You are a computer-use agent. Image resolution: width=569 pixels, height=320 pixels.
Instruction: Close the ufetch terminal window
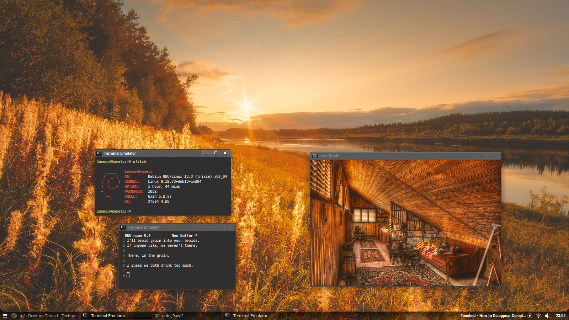(x=225, y=153)
